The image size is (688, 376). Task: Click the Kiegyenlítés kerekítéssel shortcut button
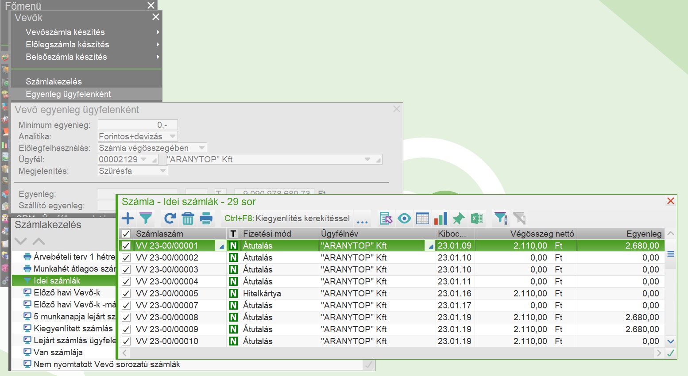pyautogui.click(x=287, y=218)
